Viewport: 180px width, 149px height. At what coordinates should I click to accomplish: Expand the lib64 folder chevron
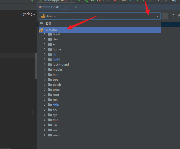(x=45, y=59)
